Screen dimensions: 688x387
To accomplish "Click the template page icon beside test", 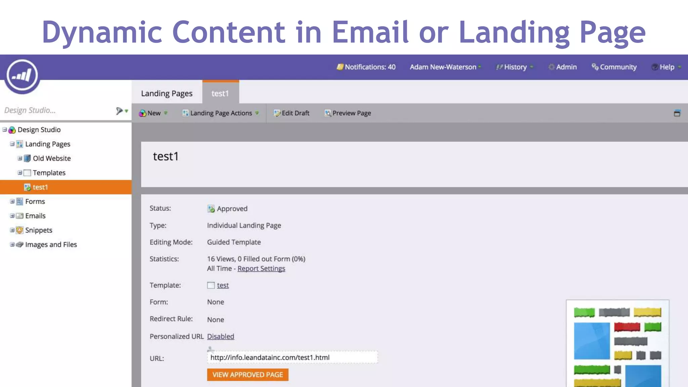I will coord(211,285).
